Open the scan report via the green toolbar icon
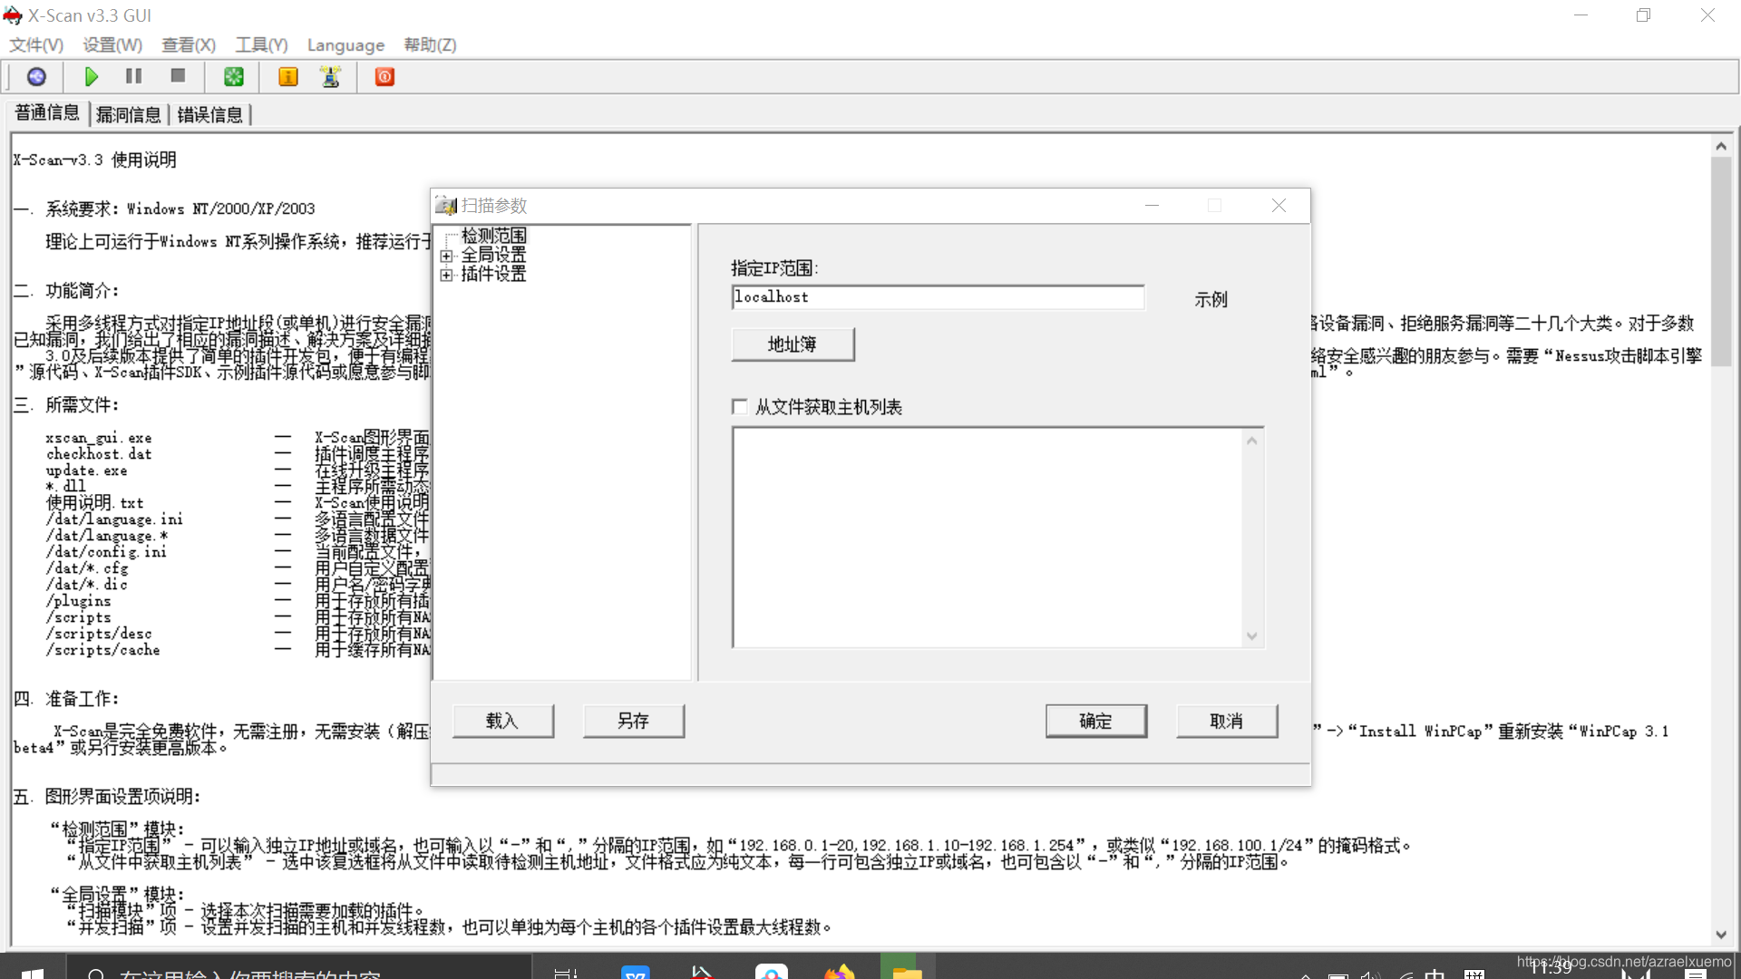Screen dimensions: 1741x979 [234, 77]
